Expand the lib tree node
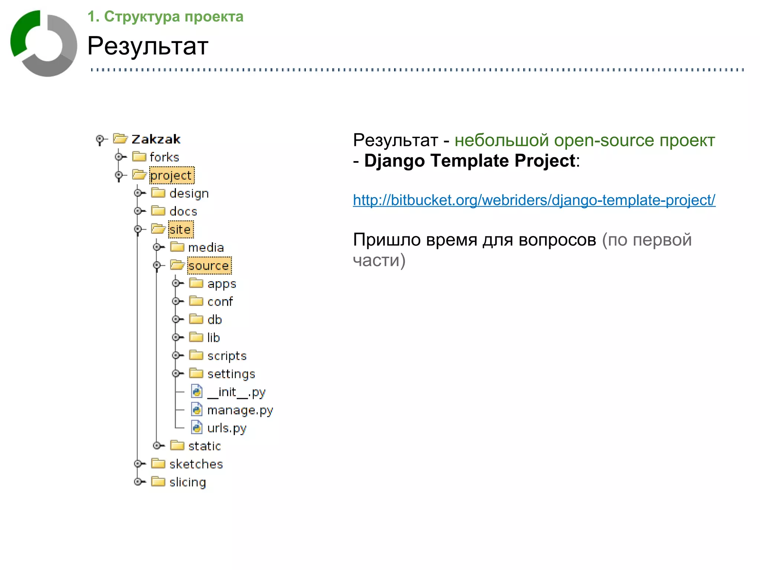Screen dimensions: 760x570 176,337
